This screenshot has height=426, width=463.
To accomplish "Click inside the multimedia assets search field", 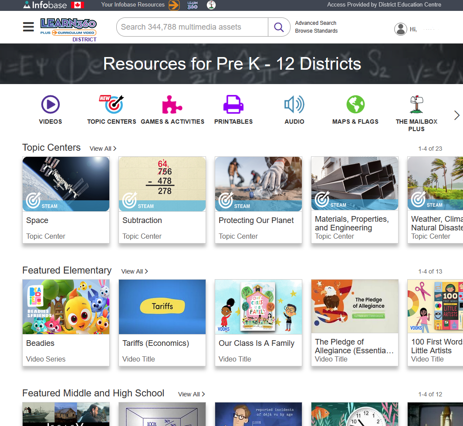I will tap(192, 27).
